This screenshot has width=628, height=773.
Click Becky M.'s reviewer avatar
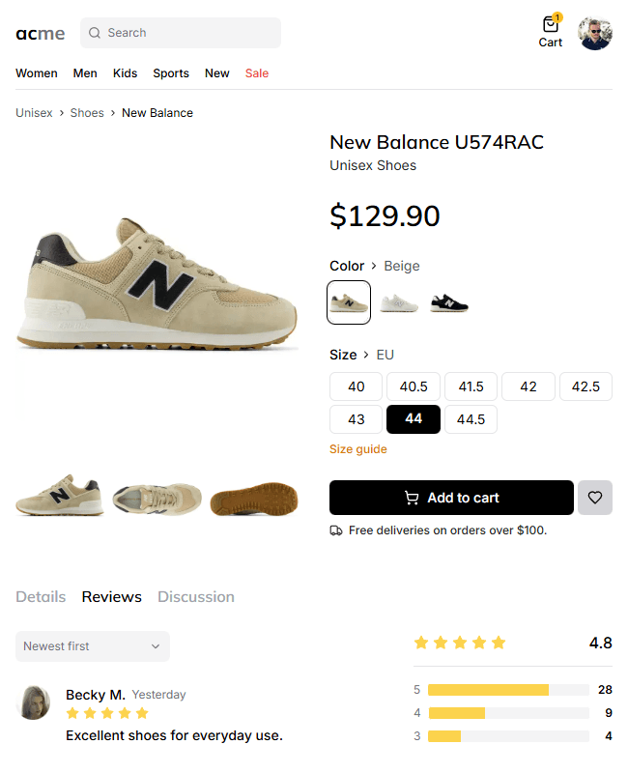tap(35, 702)
